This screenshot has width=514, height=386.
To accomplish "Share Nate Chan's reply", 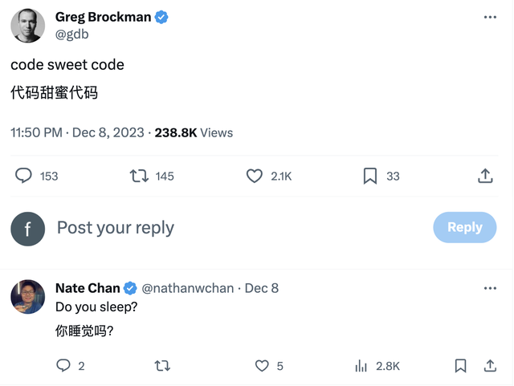I will (490, 366).
